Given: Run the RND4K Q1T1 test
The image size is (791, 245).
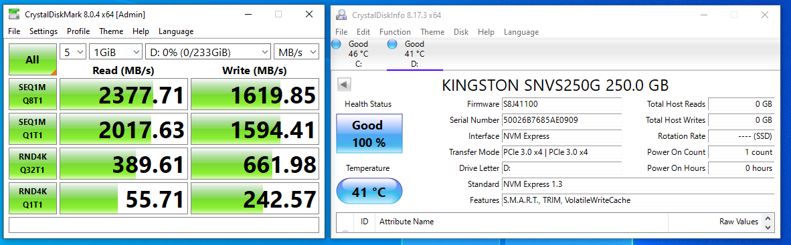Looking at the screenshot, I should pyautogui.click(x=33, y=198).
